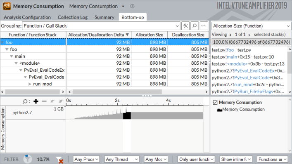This screenshot has width=292, height=164.
Task: Open Functions only filter dropdown
Action: pyautogui.click(x=272, y=159)
